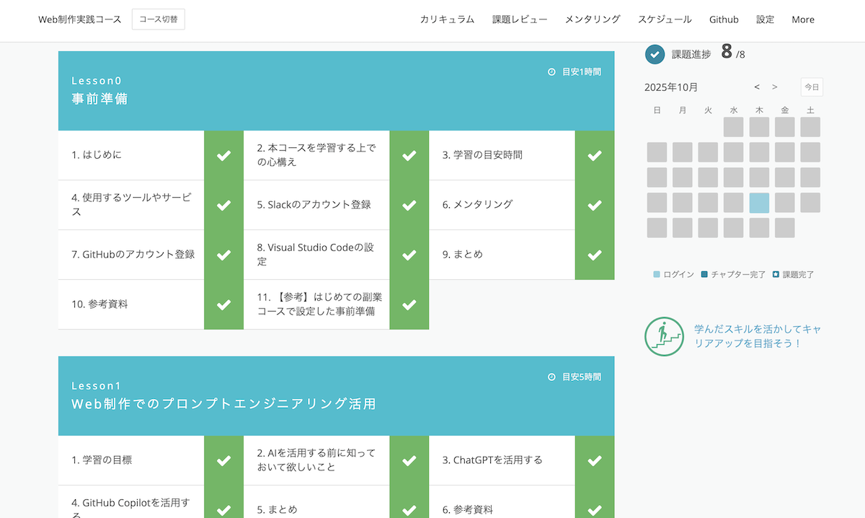Click the 今日 button on calendar
This screenshot has width=865, height=518.
click(812, 87)
